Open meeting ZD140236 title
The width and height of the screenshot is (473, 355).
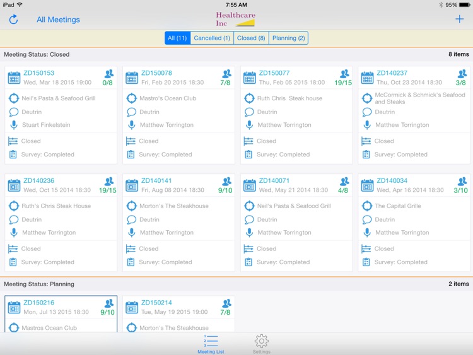point(39,181)
